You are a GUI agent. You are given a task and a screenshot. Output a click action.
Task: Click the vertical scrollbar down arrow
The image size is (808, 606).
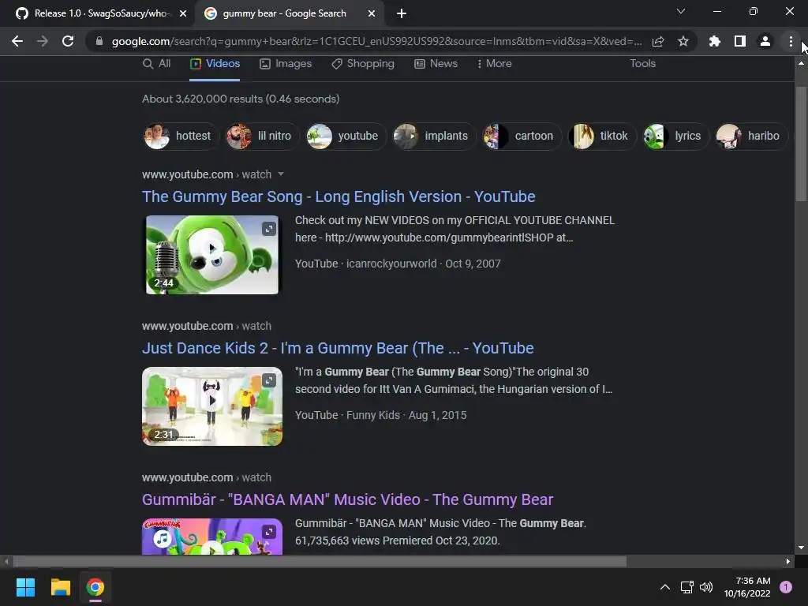(x=801, y=548)
